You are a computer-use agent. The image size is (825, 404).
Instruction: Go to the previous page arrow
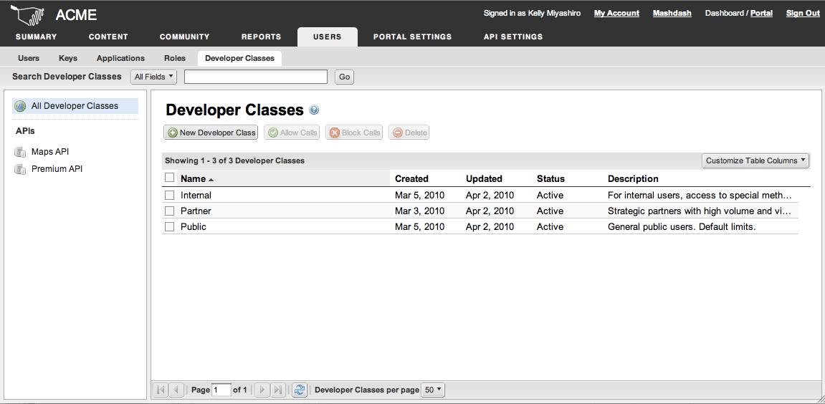[176, 390]
